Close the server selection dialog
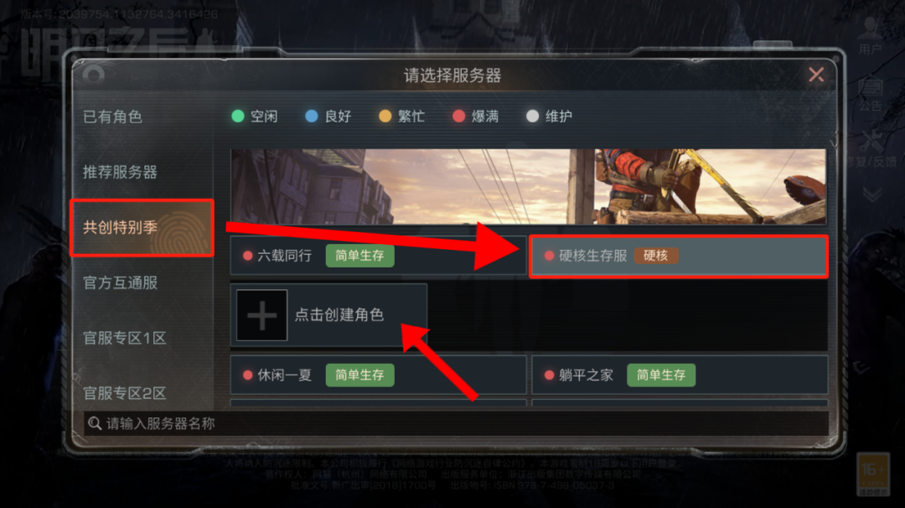Screen dimensions: 905x508 coord(816,75)
